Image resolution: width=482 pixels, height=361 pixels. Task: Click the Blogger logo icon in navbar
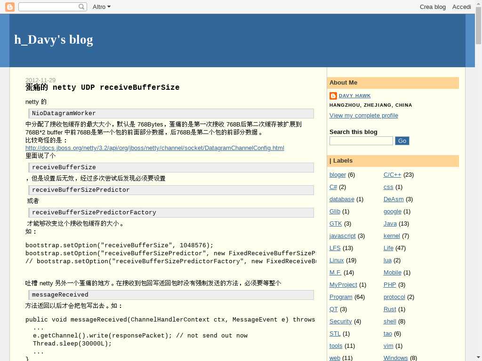[x=10, y=7]
